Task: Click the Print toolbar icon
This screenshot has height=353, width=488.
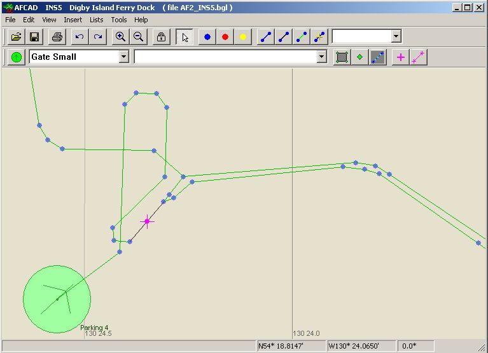Action: click(x=57, y=37)
